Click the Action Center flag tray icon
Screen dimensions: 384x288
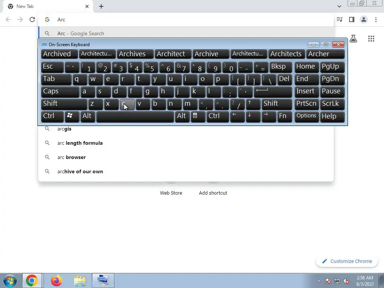click(328, 281)
